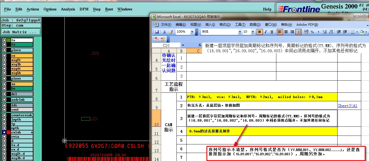
Task: Toggle checkbox for layer 'ts'
Action: (x=4, y=44)
